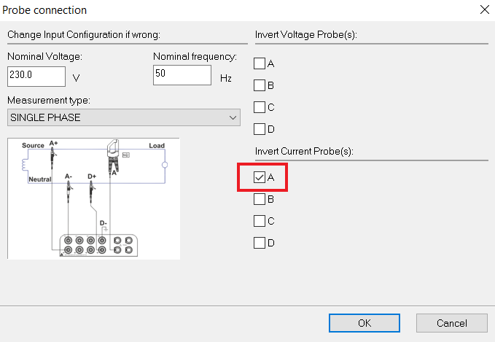The height and width of the screenshot is (342, 495).
Task: Click the 'Nominal Voltage:' label
Action: 44,57
